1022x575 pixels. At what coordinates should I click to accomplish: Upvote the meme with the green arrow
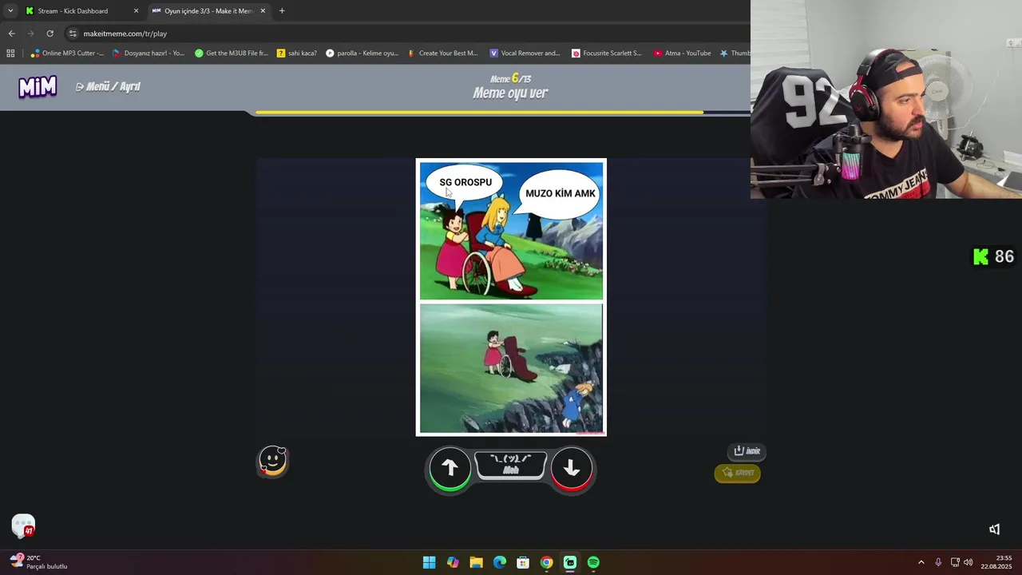450,469
